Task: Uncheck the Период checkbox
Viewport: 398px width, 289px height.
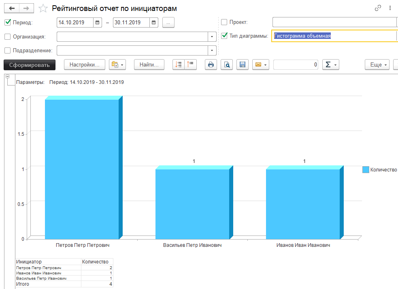Action: (7, 23)
